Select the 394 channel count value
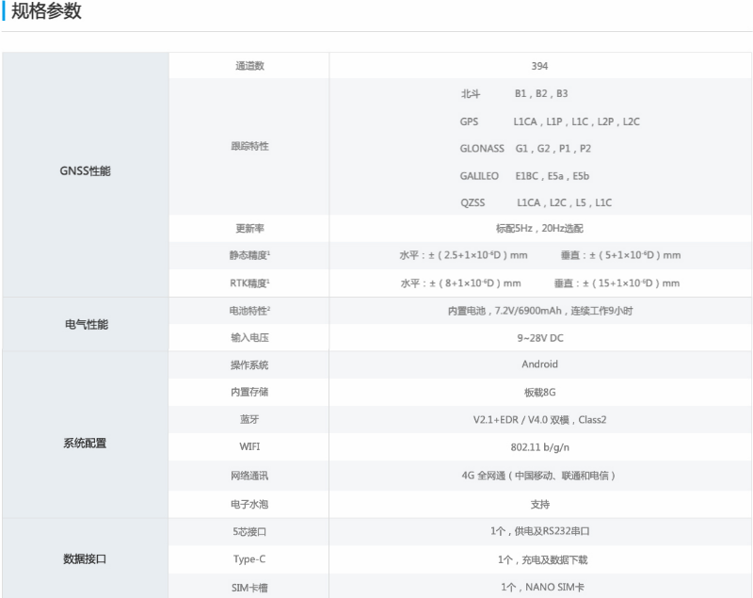The image size is (753, 598). click(x=539, y=66)
